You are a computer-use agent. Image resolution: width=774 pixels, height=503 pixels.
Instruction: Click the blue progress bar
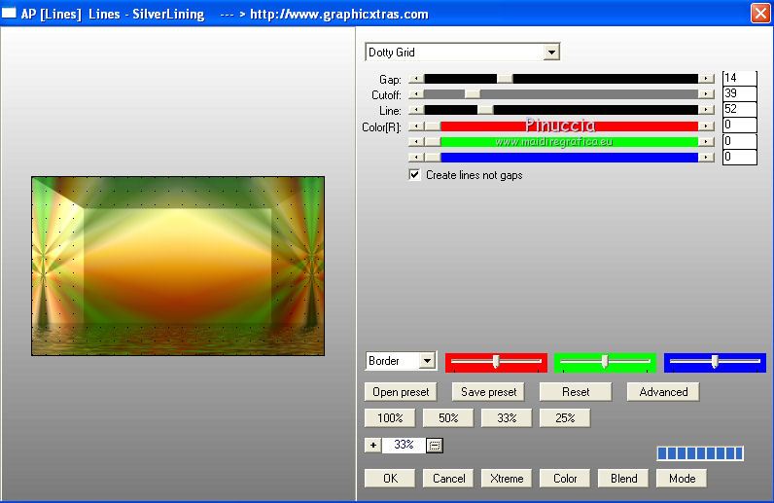[700, 453]
